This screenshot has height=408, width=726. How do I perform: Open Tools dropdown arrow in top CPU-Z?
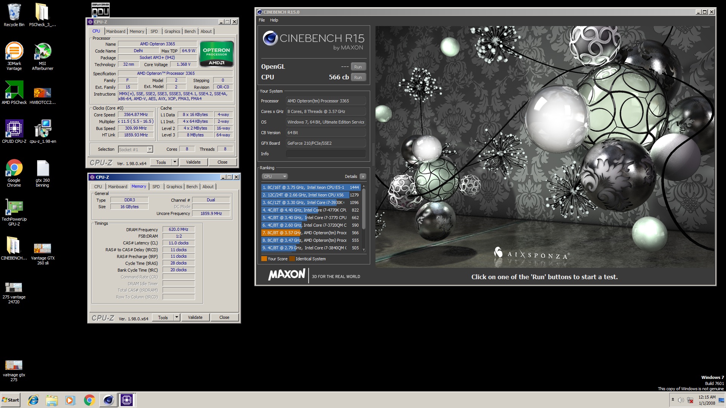(175, 162)
